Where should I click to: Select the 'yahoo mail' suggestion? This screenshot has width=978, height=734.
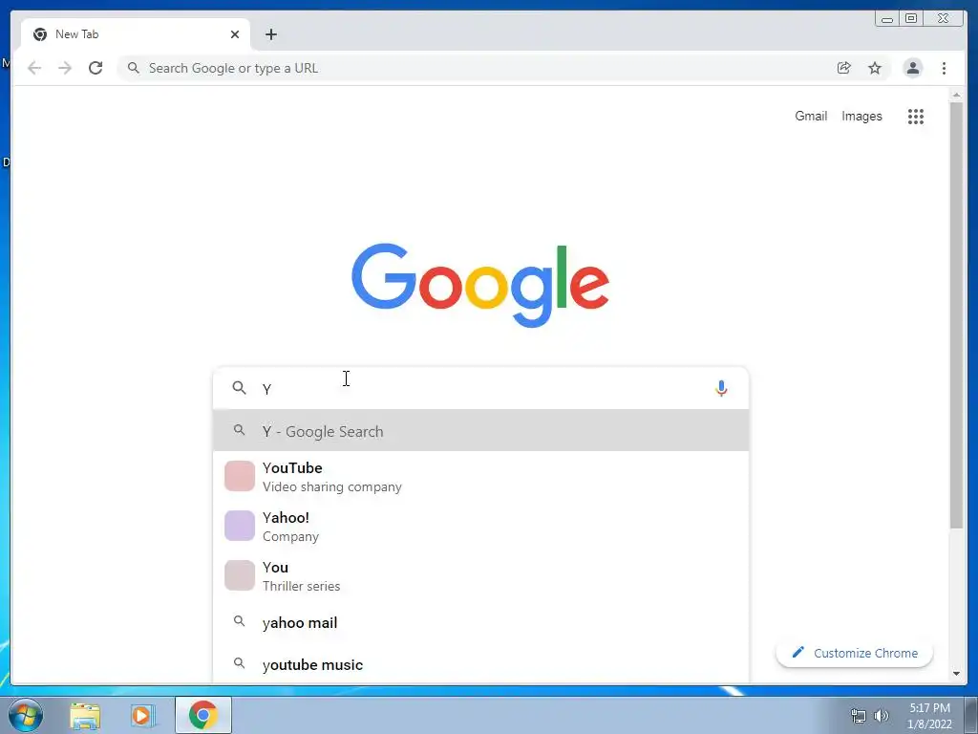click(x=481, y=622)
